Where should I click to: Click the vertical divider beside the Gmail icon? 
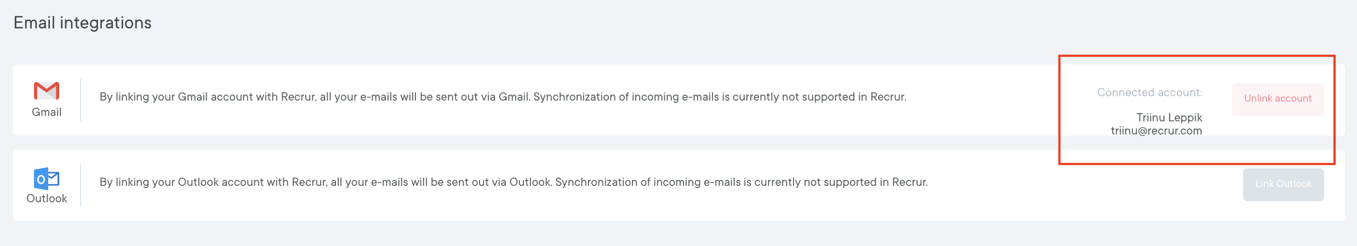click(81, 100)
